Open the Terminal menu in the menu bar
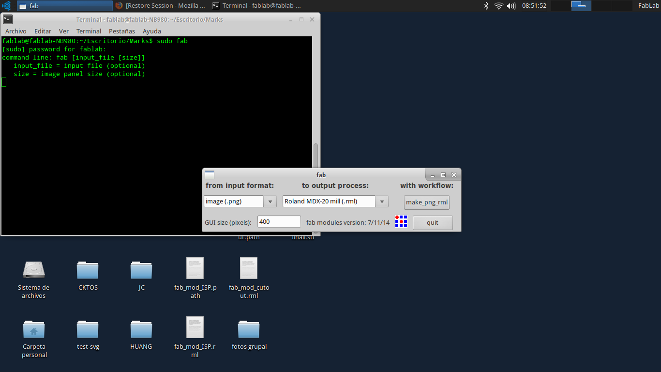 click(x=89, y=31)
